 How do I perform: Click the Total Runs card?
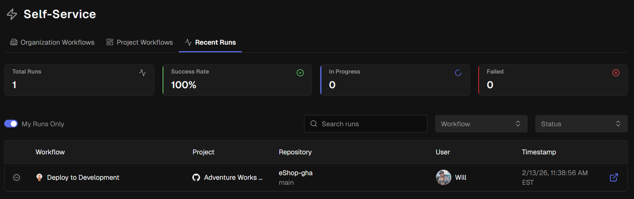click(79, 80)
